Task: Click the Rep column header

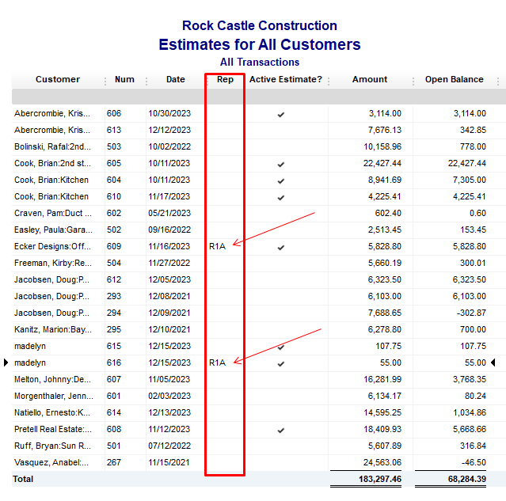Action: tap(225, 79)
